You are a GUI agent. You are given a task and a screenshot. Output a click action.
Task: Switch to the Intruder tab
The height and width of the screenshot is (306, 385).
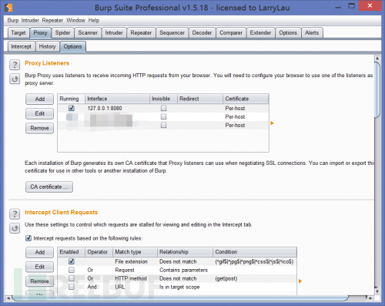pyautogui.click(x=114, y=33)
